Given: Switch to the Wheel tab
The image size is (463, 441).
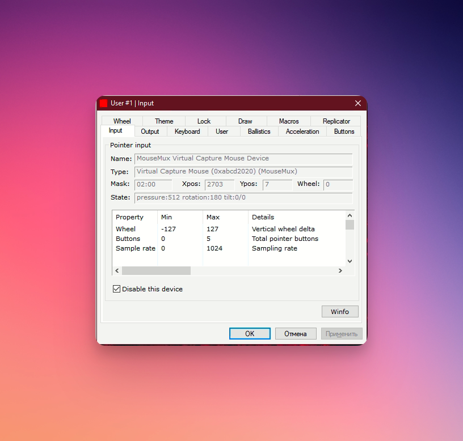Looking at the screenshot, I should tap(122, 121).
